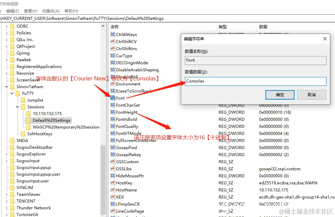335x217 pixels.
Task: Click the LFImpliesCR value icon
Action: pos(113,204)
